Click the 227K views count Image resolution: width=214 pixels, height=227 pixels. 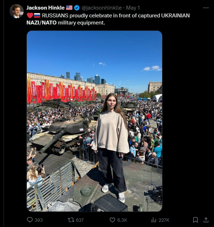point(164,220)
